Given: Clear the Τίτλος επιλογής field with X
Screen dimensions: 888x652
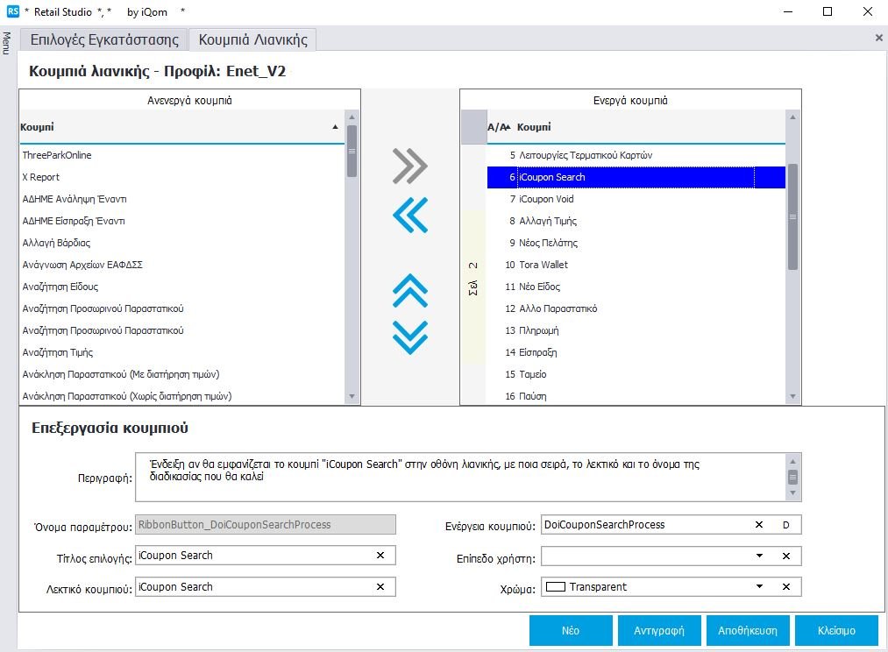Looking at the screenshot, I should pos(380,556).
